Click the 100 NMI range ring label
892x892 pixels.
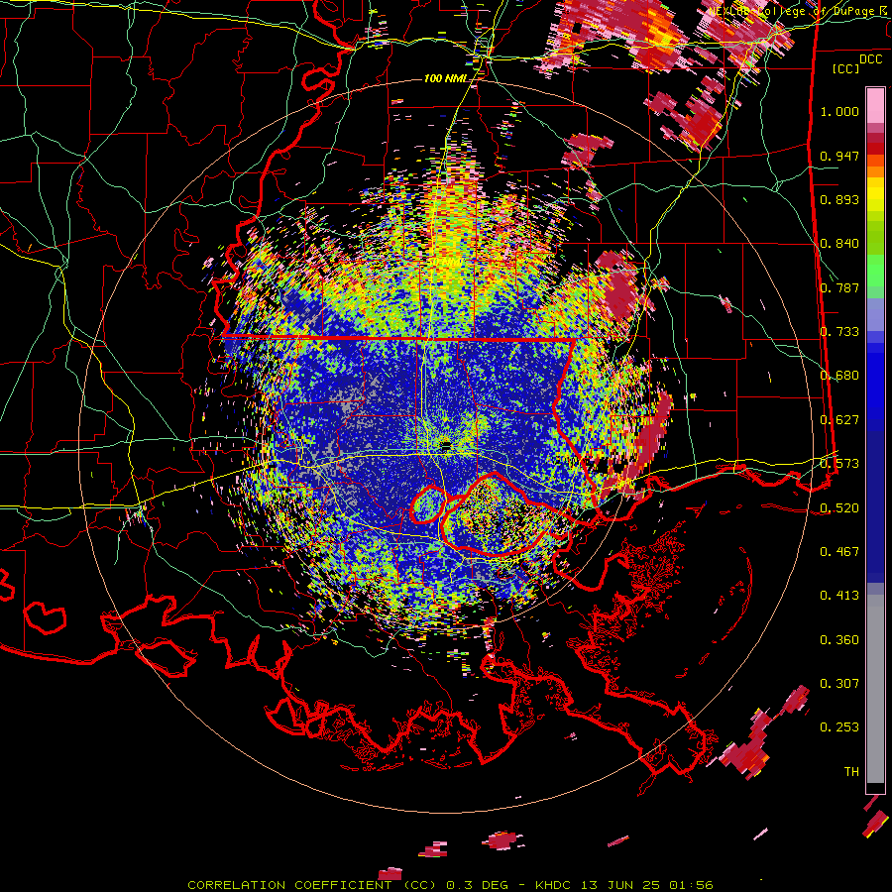coord(445,78)
